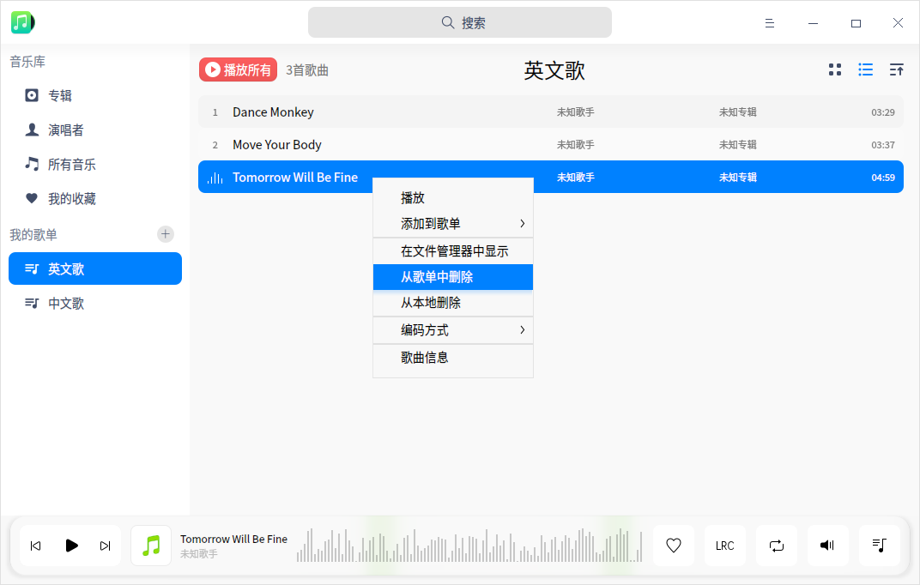Viewport: 920px width, 585px height.
Task: Select the 中文歌 playlist in sidebar
Action: point(95,303)
